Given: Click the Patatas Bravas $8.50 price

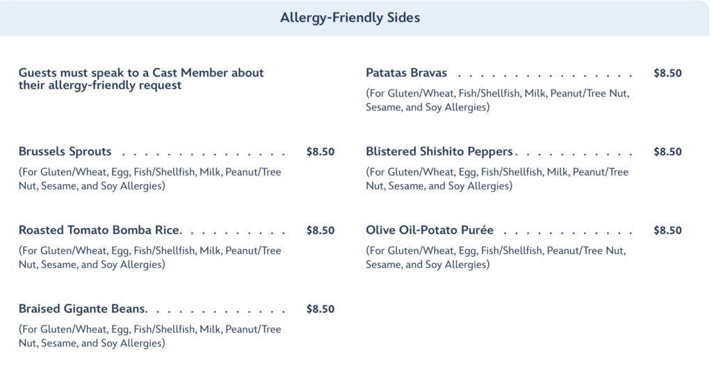Looking at the screenshot, I should 667,73.
